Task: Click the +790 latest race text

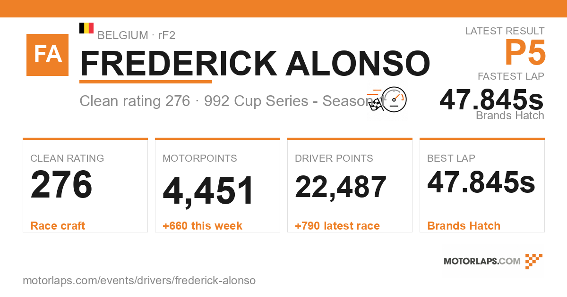Action: tap(337, 226)
